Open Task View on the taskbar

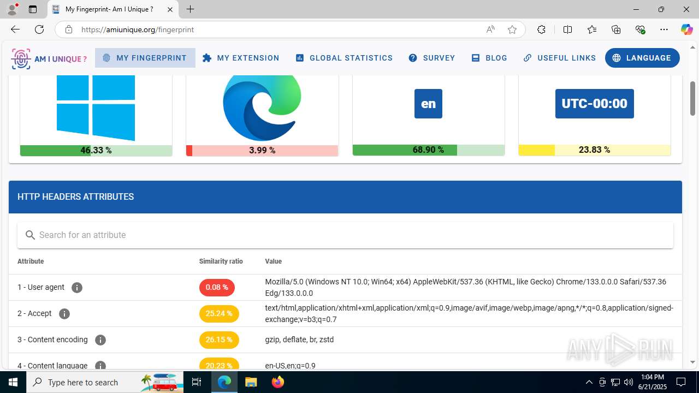point(197,382)
